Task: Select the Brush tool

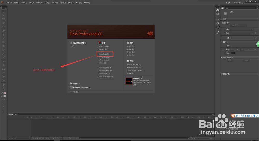Action: coord(3,58)
